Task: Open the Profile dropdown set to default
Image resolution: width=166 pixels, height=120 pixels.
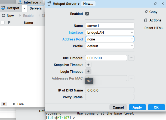Action: [110, 46]
